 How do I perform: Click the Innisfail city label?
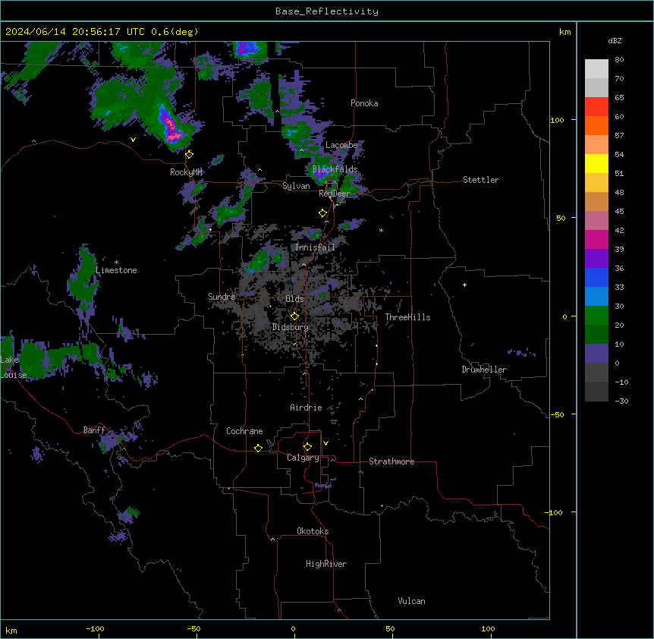pyautogui.click(x=315, y=247)
